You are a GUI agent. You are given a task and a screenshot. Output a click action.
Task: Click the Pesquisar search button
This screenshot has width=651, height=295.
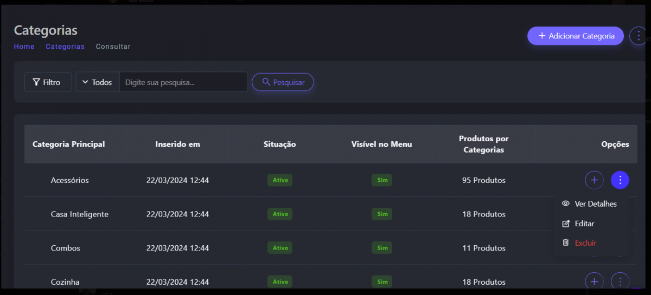pyautogui.click(x=283, y=82)
